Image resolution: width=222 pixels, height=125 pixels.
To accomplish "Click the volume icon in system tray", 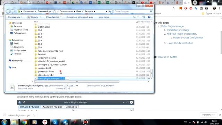I will click(x=206, y=122).
